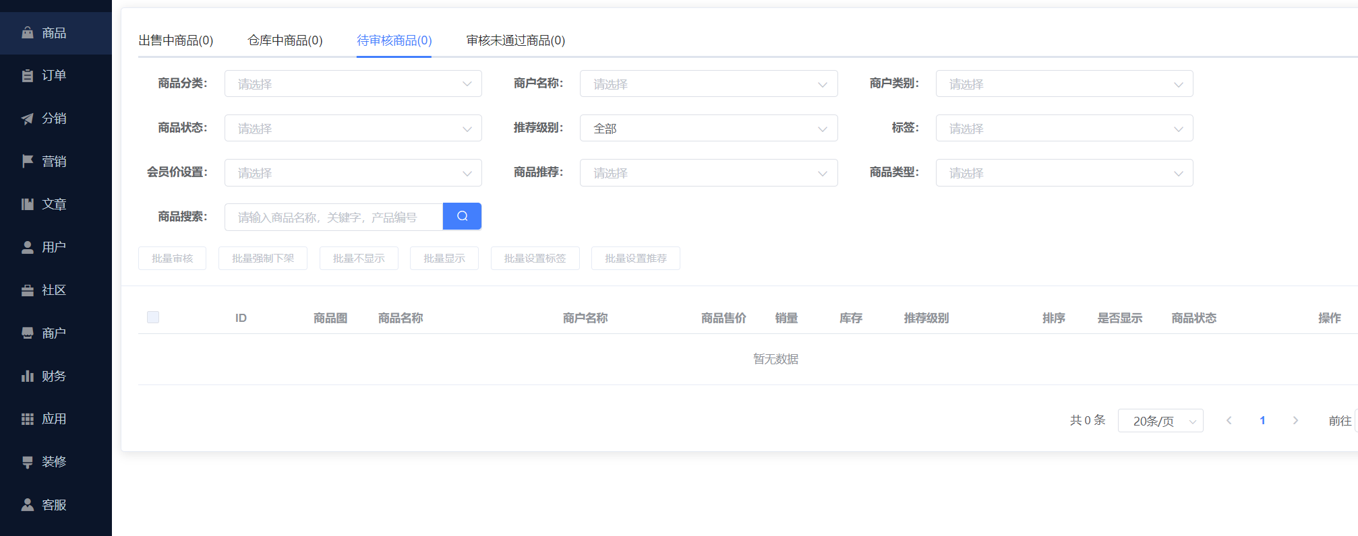The image size is (1358, 536).
Task: Click the 是否显示 column header
Action: click(1120, 318)
